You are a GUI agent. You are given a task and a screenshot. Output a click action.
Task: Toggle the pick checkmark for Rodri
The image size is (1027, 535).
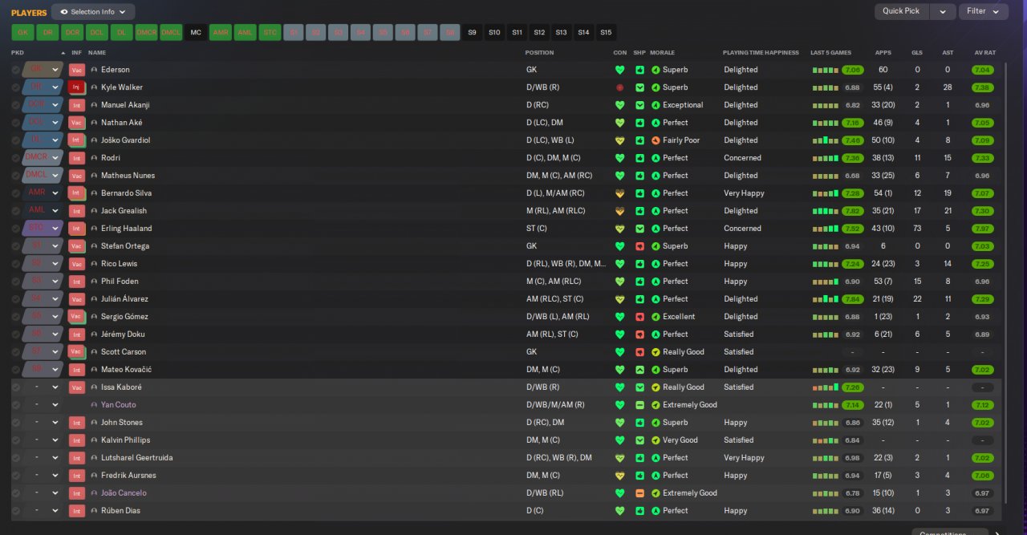16,158
